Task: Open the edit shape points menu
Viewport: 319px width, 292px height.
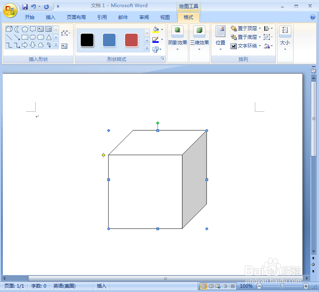Action: (66, 33)
